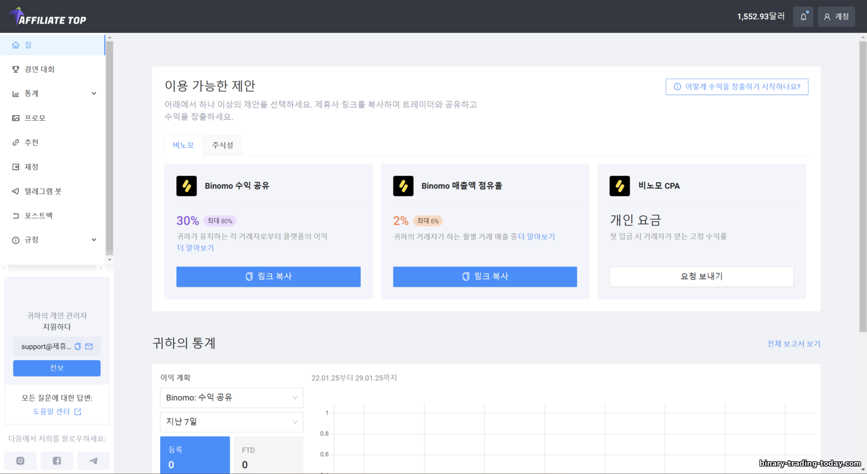Switch to the 비노모 tab
The height and width of the screenshot is (474, 867).
click(183, 145)
